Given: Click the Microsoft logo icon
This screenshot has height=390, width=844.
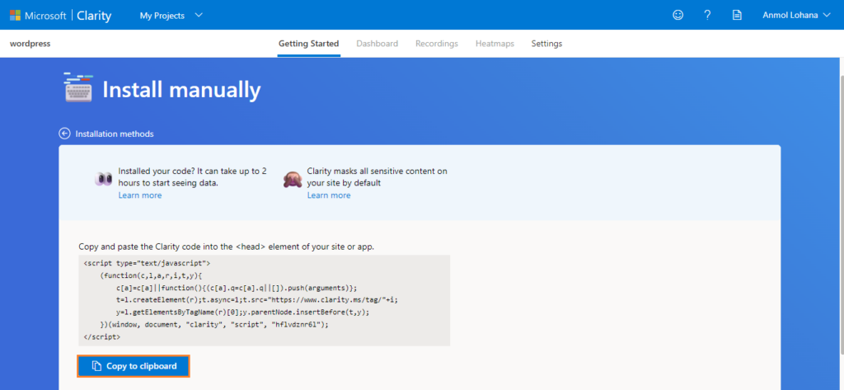Looking at the screenshot, I should coord(15,15).
